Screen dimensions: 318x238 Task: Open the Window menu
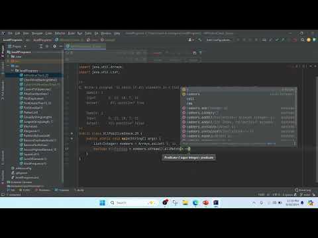point(106,33)
